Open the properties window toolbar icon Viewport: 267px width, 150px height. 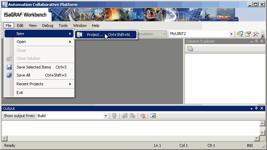[248, 34]
